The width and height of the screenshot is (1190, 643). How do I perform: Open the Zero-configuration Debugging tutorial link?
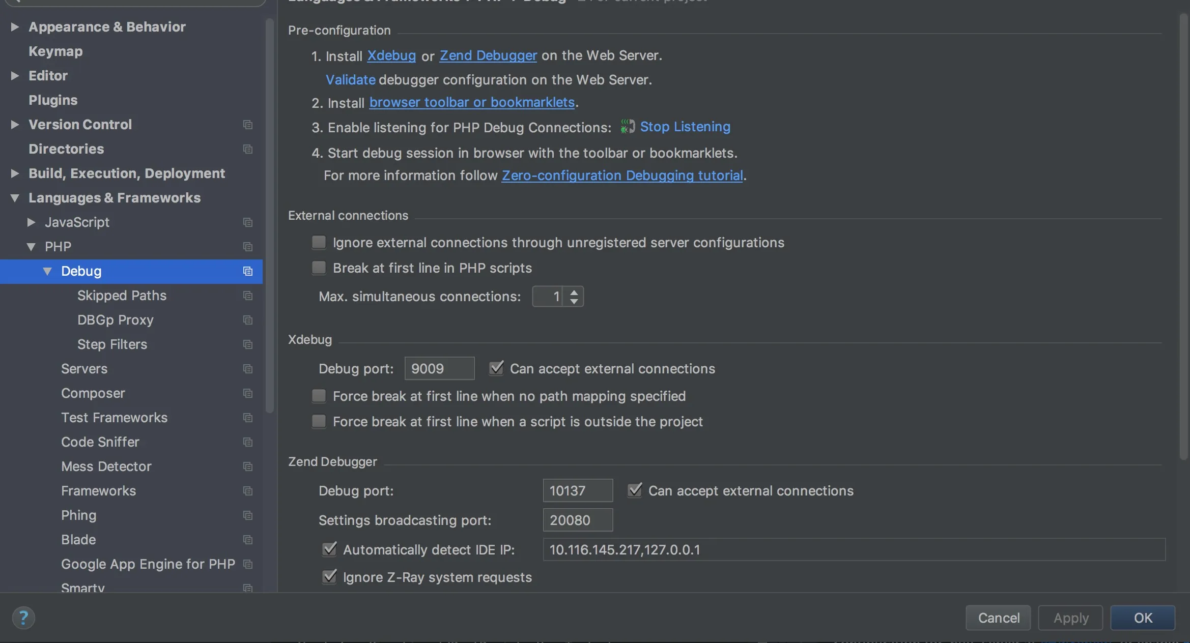pos(622,176)
